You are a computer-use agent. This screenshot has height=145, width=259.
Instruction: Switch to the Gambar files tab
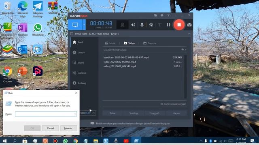point(150,43)
